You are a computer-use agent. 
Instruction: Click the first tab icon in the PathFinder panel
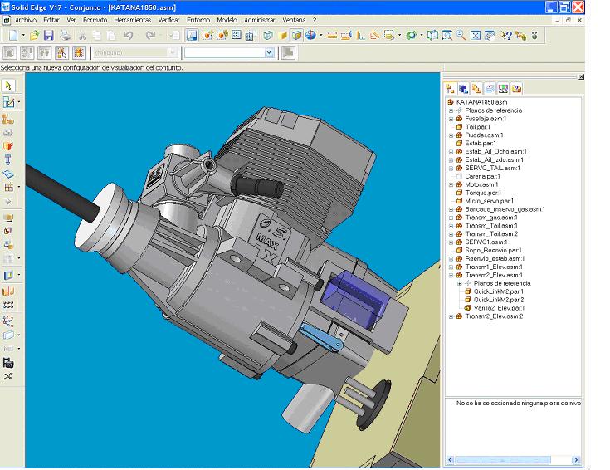451,88
